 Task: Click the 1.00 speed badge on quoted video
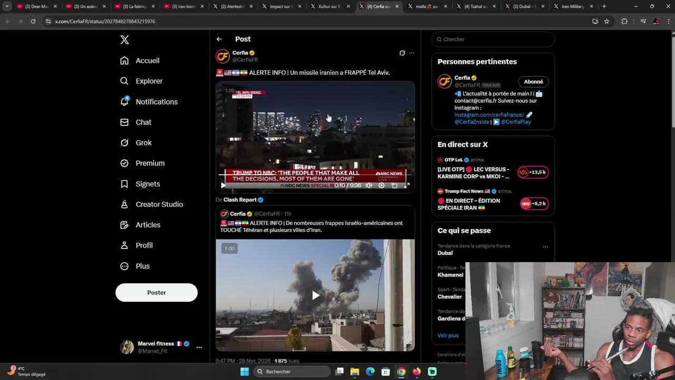pos(229,249)
